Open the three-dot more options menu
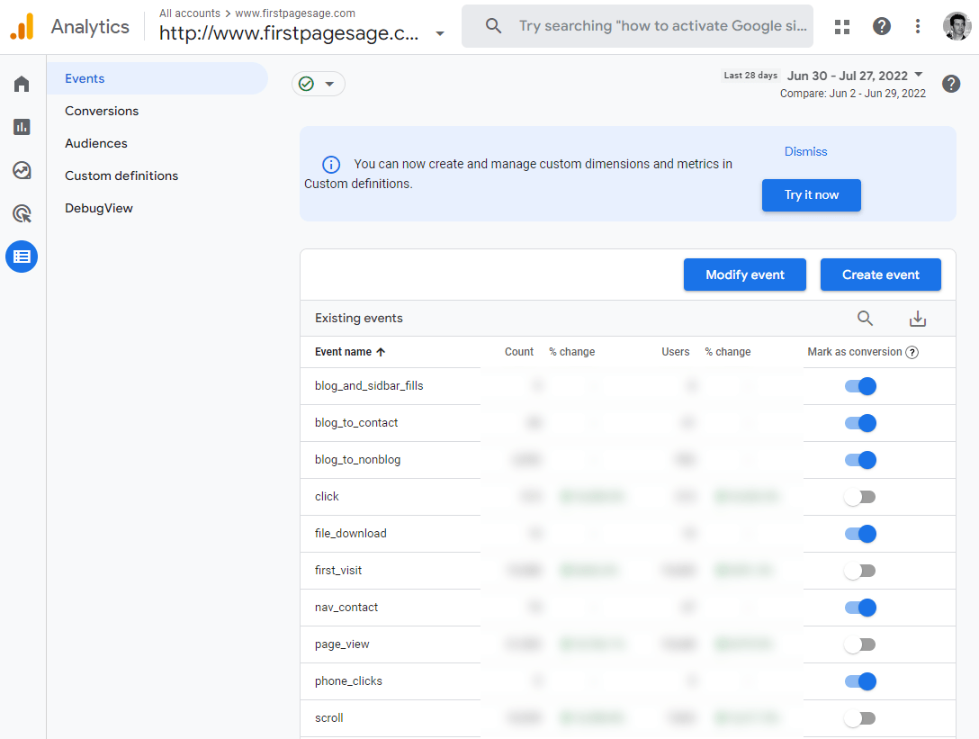Image resolution: width=979 pixels, height=739 pixels. [x=917, y=26]
